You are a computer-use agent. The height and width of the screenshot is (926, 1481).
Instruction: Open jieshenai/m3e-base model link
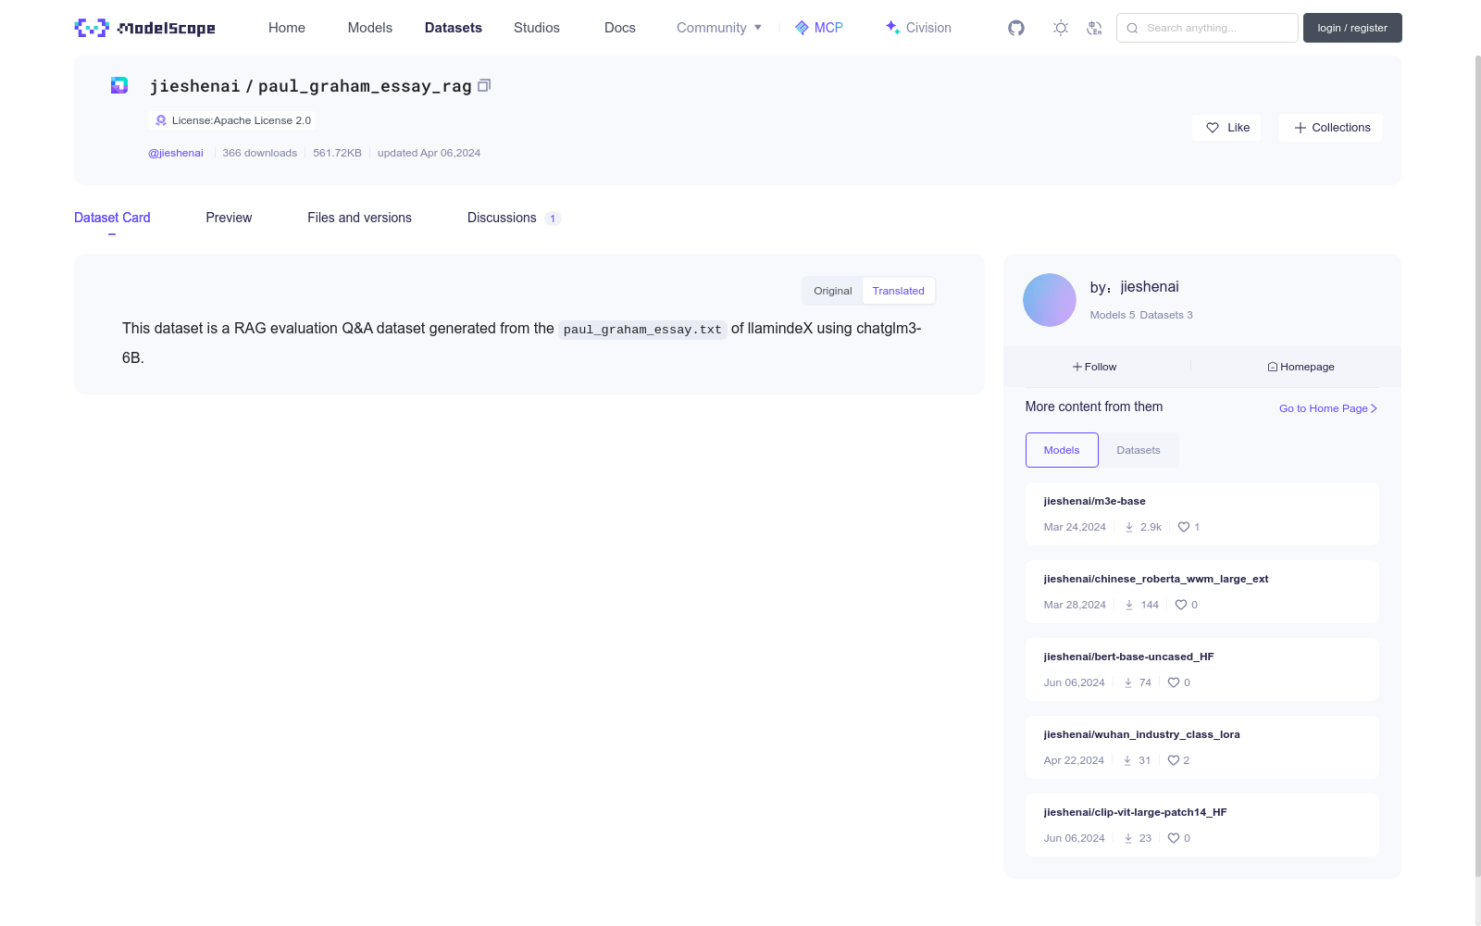(1094, 501)
